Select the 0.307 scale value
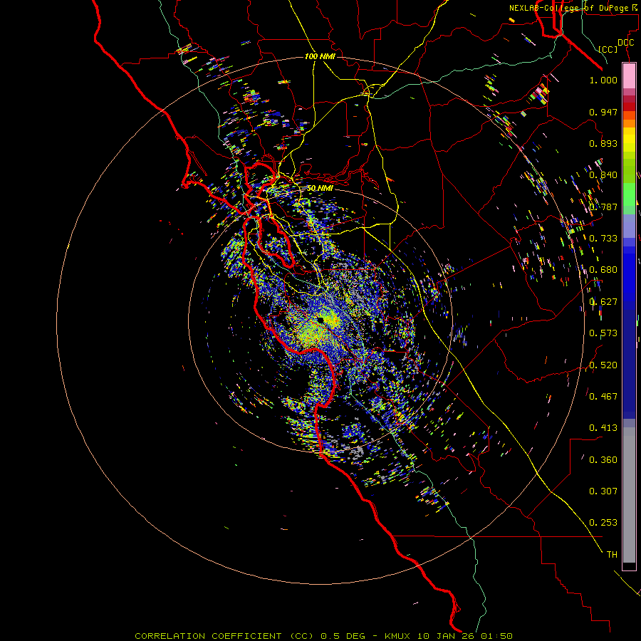641x641 pixels. (x=603, y=491)
